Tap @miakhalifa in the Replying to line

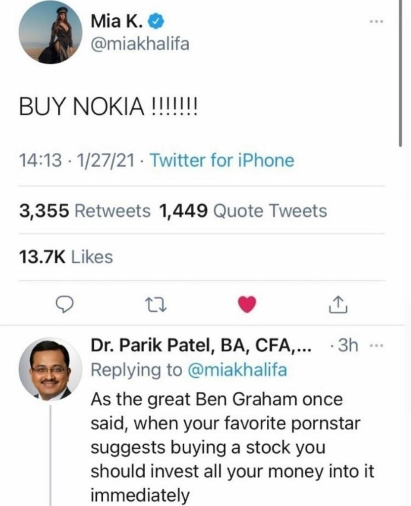[237, 371]
